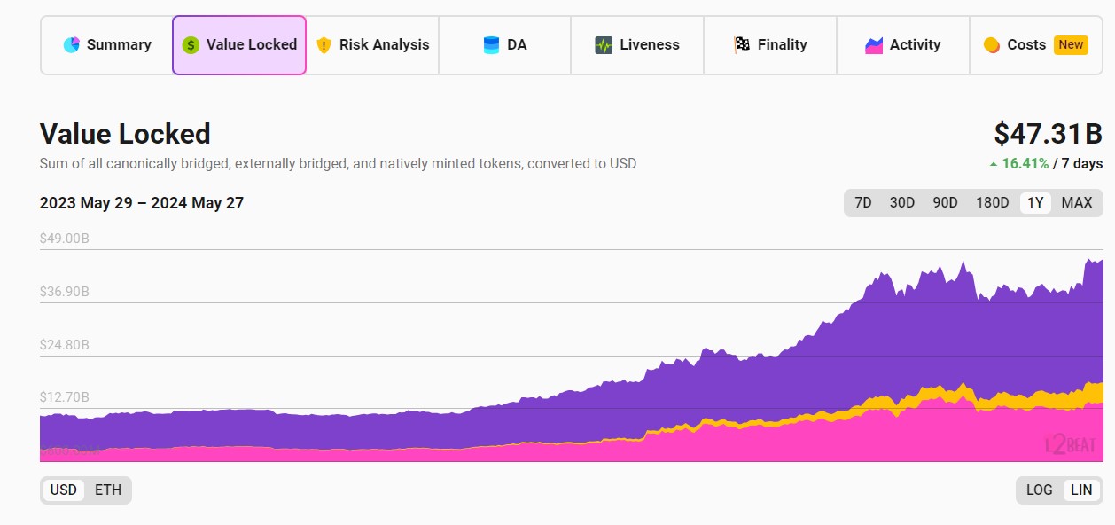The height and width of the screenshot is (525, 1115).
Task: Select the 180D time period
Action: tap(992, 202)
